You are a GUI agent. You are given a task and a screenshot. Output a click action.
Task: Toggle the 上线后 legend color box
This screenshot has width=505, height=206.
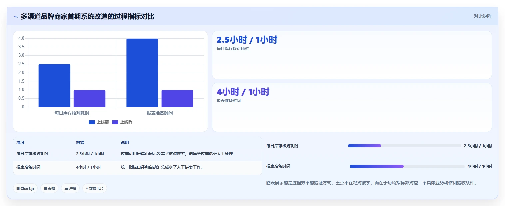(x=115, y=122)
